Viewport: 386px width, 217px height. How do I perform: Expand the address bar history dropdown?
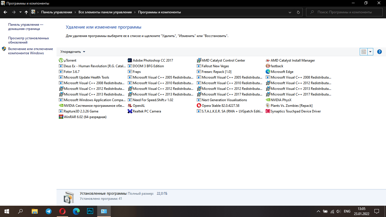point(290,12)
